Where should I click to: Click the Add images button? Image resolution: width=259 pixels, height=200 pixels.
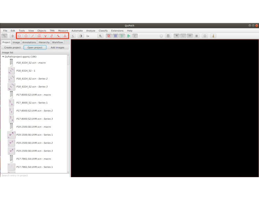coord(58,47)
